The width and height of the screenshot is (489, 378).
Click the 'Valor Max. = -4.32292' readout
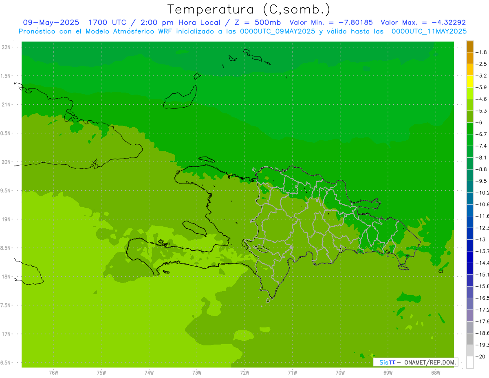click(423, 22)
